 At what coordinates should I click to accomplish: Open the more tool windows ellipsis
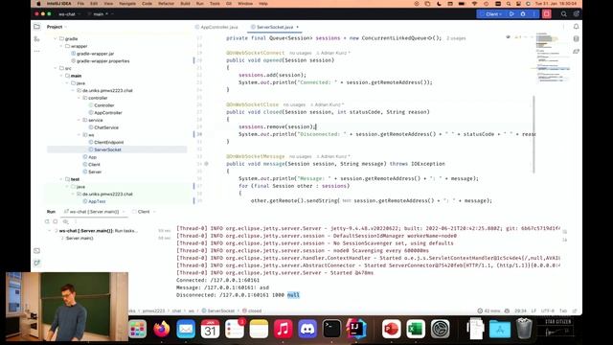[x=36, y=51]
